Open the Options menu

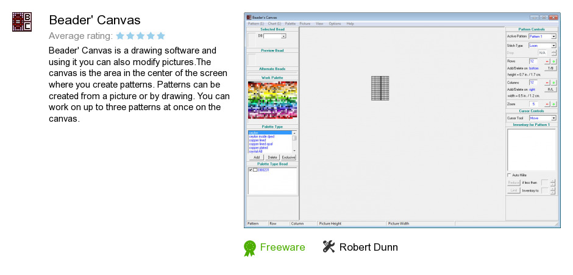pyautogui.click(x=335, y=24)
